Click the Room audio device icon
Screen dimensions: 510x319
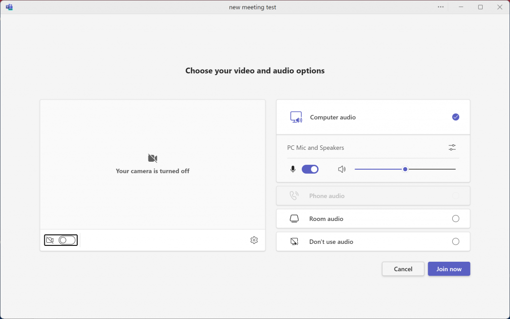pyautogui.click(x=294, y=219)
